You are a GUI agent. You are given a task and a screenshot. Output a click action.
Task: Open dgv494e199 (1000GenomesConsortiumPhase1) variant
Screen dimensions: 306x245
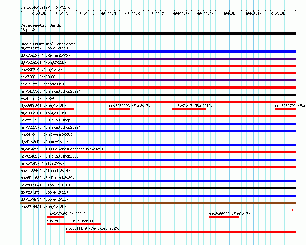62,149
